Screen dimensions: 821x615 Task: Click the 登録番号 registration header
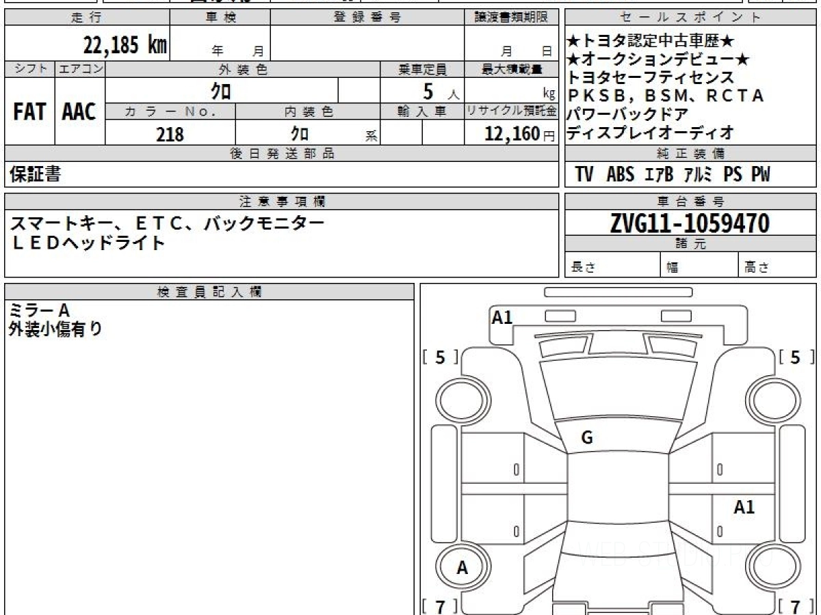click(367, 18)
